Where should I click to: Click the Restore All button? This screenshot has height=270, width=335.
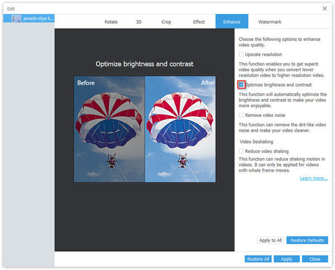(258, 259)
